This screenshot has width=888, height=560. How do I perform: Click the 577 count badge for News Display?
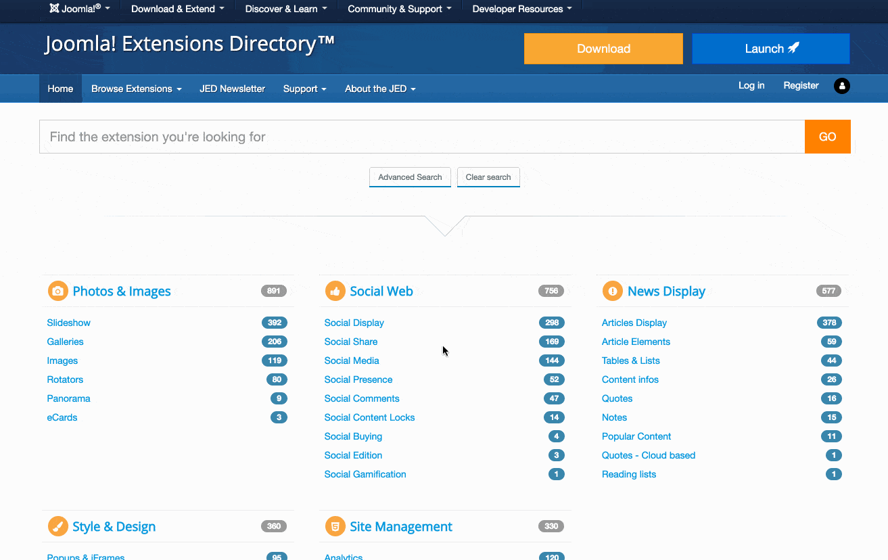click(x=829, y=291)
